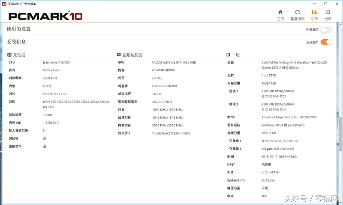Screen dimensions: 343x205
Task: Select the core VID value 1.278809 V
Action: (51, 123)
